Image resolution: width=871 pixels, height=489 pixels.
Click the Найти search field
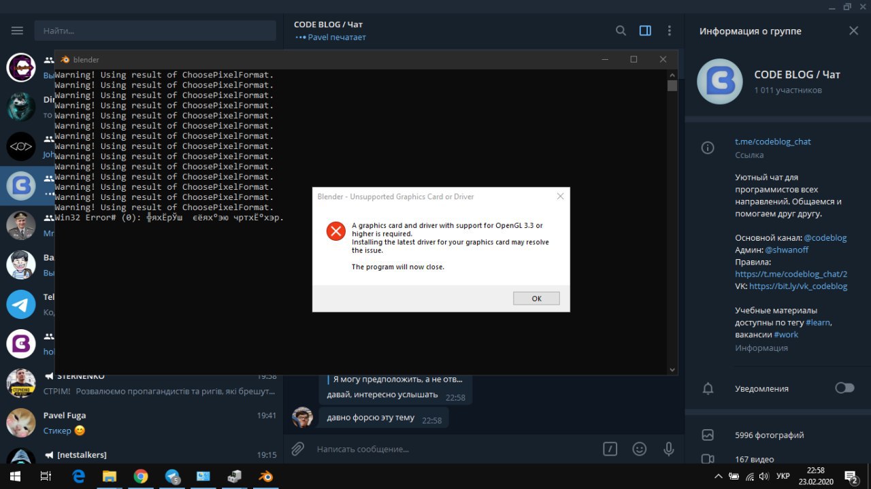(x=155, y=31)
